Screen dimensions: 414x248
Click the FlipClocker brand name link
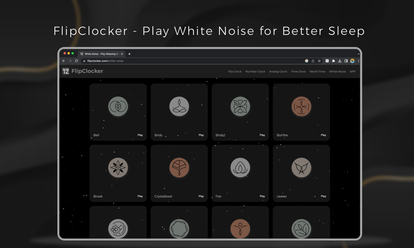(x=87, y=71)
